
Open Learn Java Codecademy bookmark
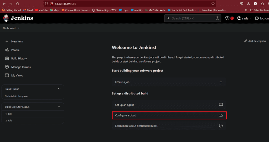(212, 10)
